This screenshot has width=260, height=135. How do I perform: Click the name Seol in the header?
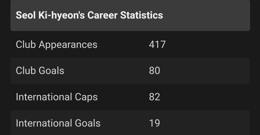(26, 15)
